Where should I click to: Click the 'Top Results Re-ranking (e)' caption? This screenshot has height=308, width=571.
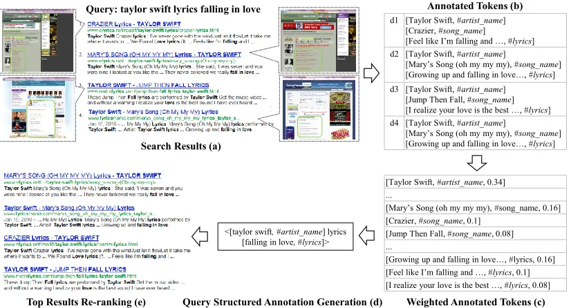click(x=86, y=302)
